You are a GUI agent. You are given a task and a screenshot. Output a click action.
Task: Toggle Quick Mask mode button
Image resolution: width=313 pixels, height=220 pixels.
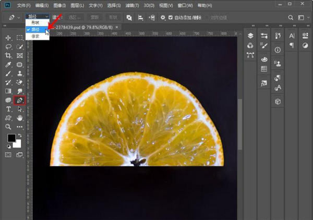pos(8,155)
